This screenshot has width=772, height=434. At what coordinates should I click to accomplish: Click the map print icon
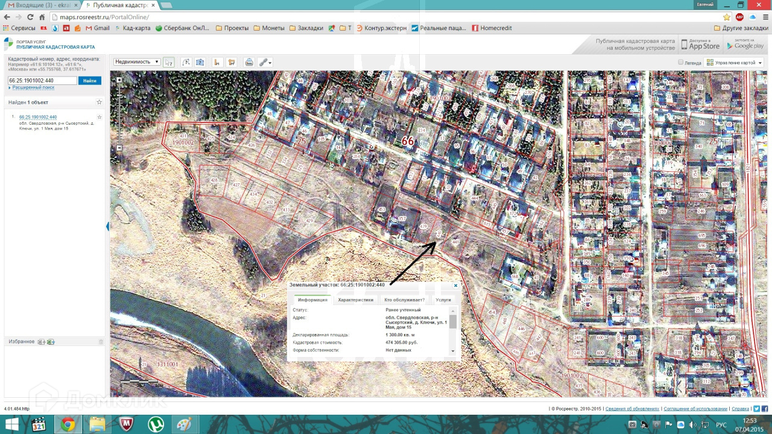(248, 62)
